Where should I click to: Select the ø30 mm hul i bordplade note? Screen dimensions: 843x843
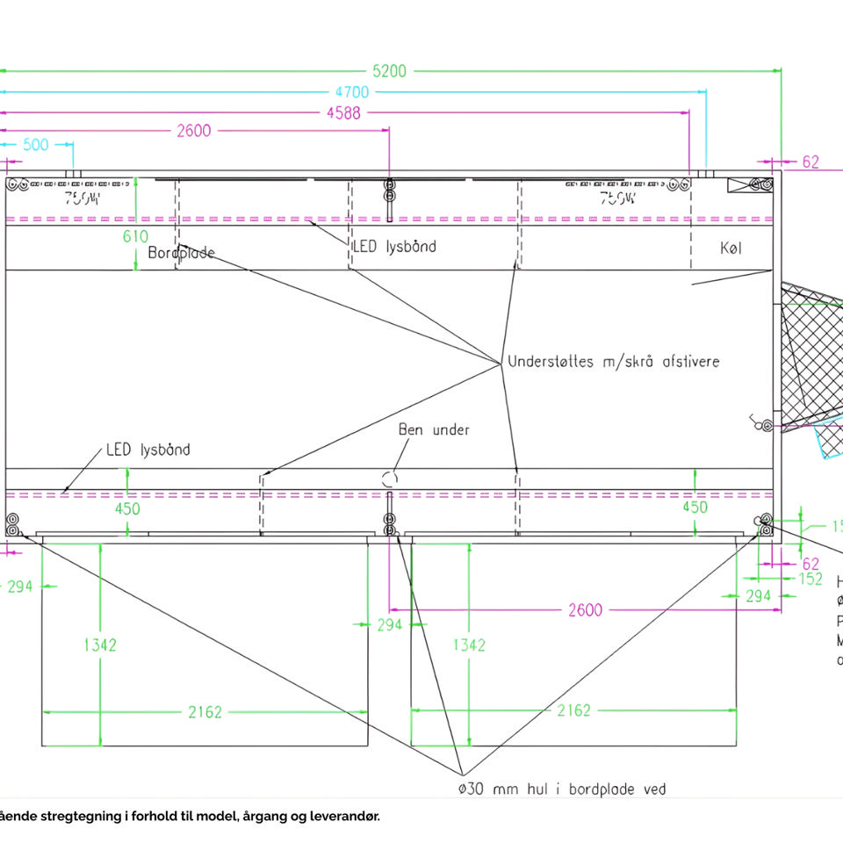562,789
